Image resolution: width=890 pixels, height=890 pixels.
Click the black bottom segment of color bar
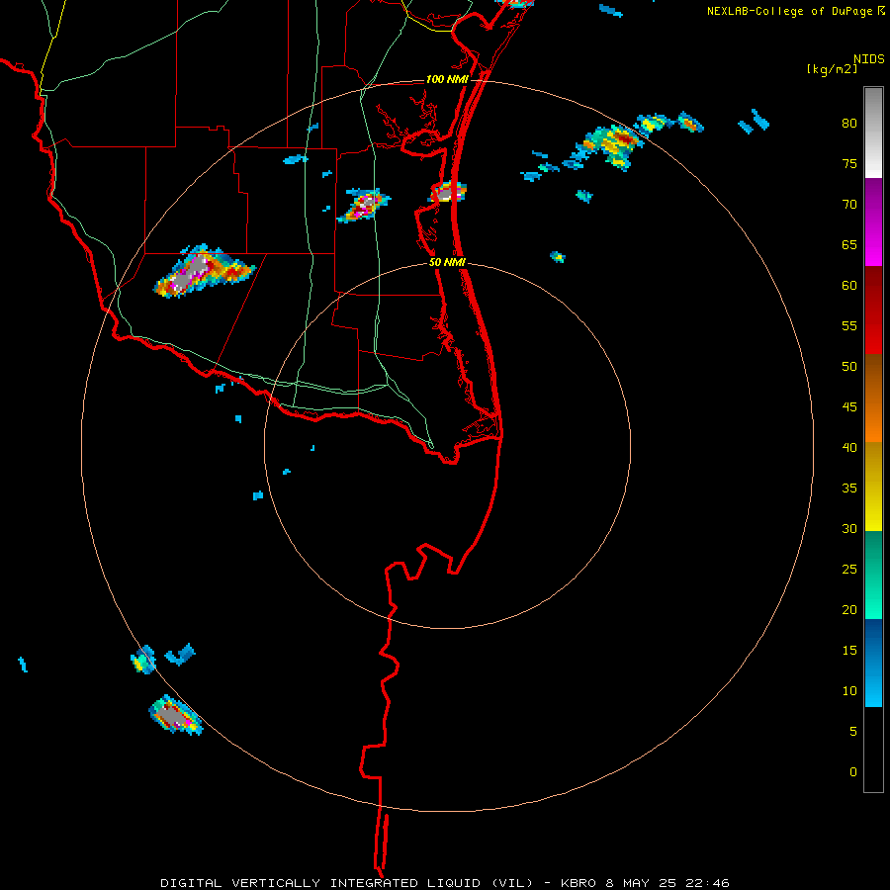pos(873,750)
